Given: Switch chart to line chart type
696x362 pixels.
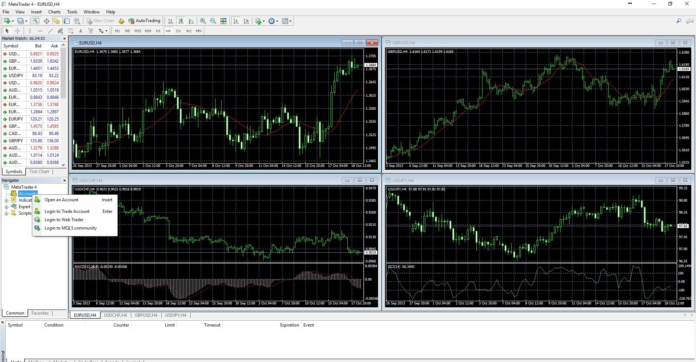Looking at the screenshot, I should 191,21.
